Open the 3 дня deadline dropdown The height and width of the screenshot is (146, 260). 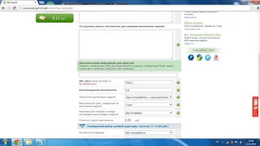pyautogui.click(x=149, y=105)
